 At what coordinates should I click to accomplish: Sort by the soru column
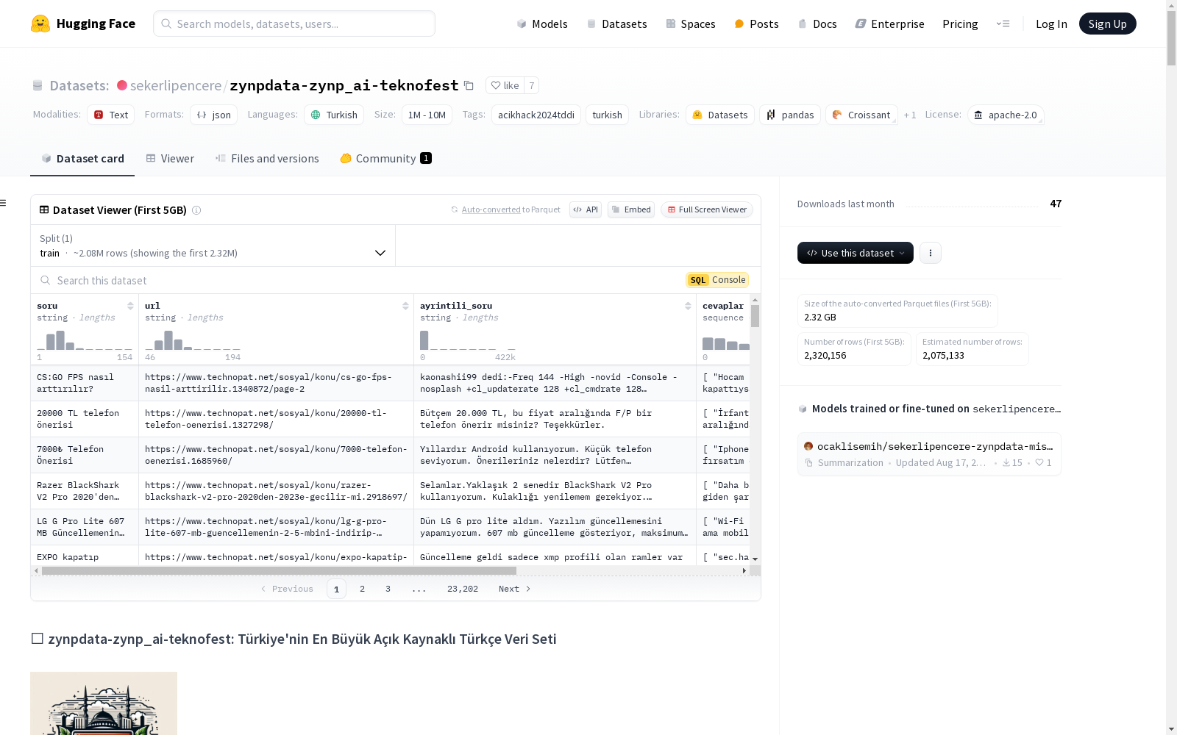130,306
